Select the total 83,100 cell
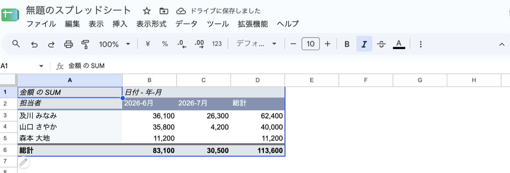This screenshot has height=173, width=510. [x=149, y=150]
